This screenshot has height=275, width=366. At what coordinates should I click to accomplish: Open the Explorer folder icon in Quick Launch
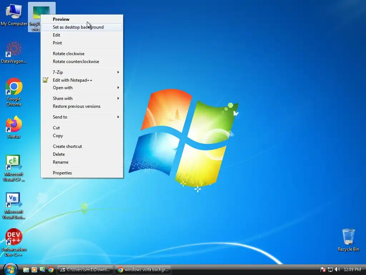tap(26, 270)
